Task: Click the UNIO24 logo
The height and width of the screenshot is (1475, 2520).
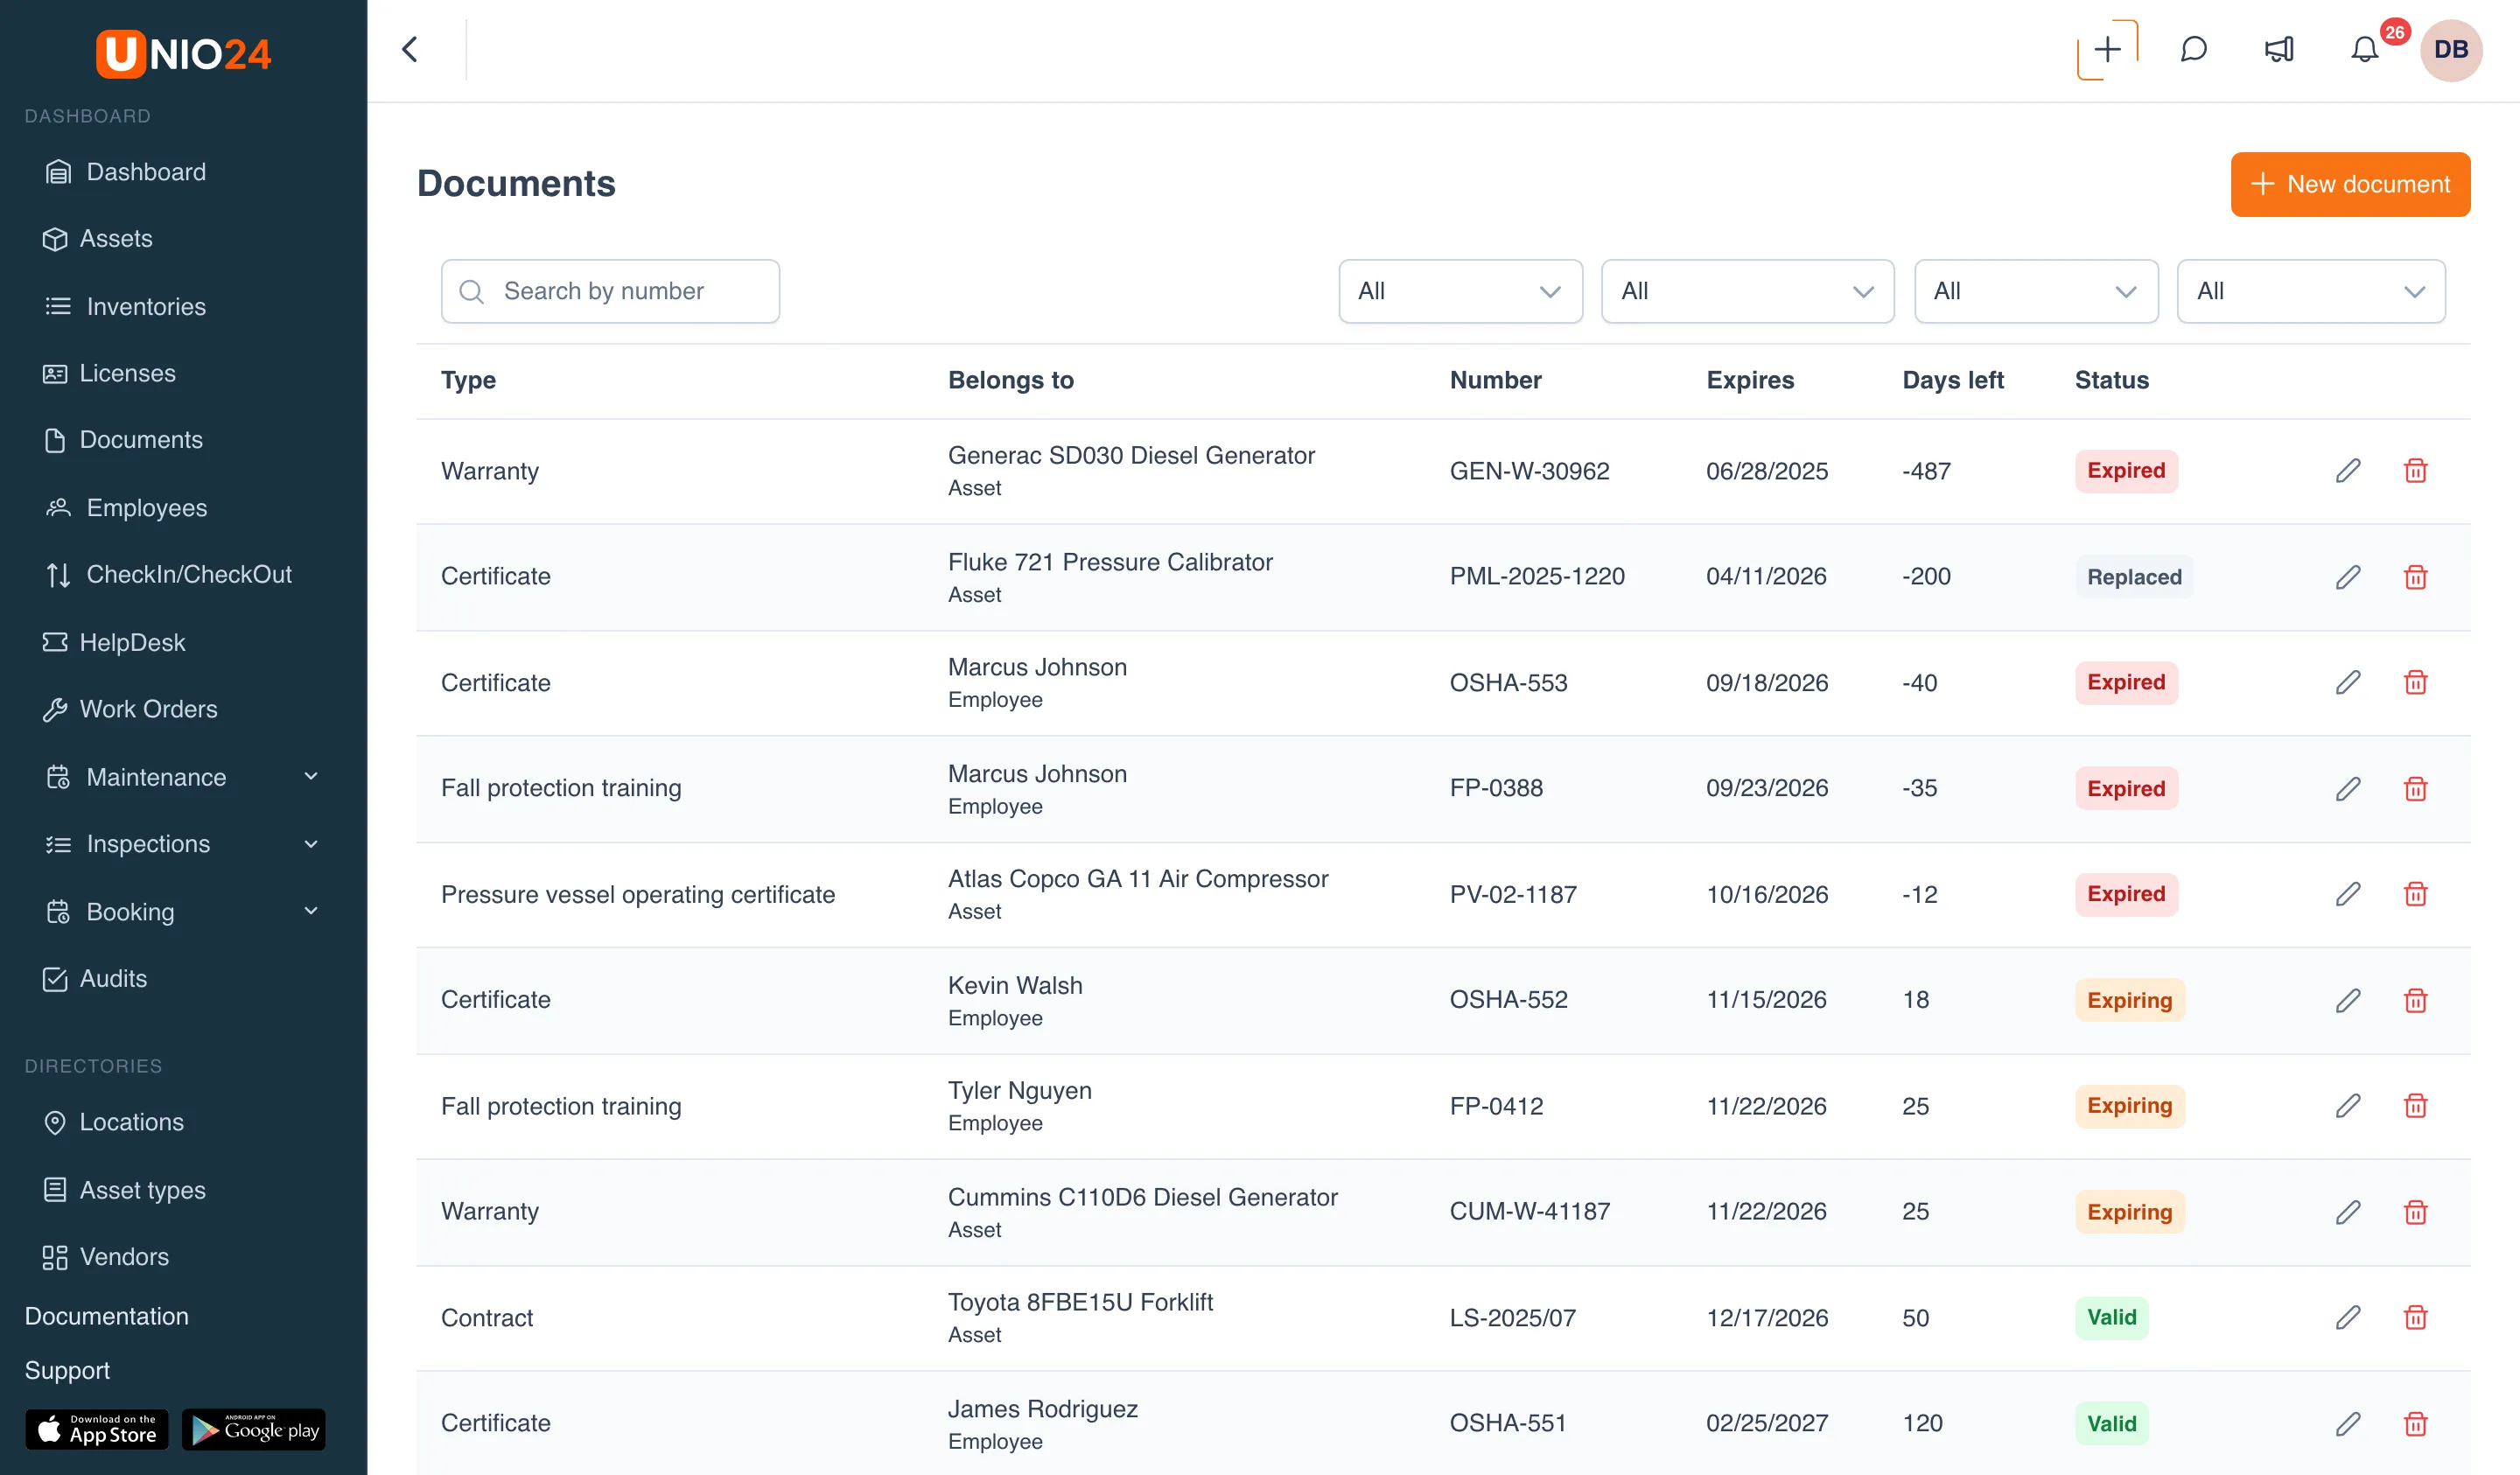Action: pyautogui.click(x=184, y=53)
